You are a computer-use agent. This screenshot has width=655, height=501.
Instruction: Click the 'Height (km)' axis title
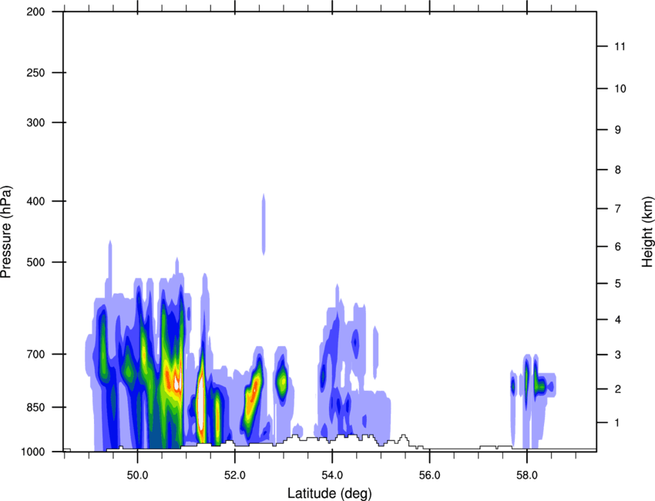click(647, 232)
